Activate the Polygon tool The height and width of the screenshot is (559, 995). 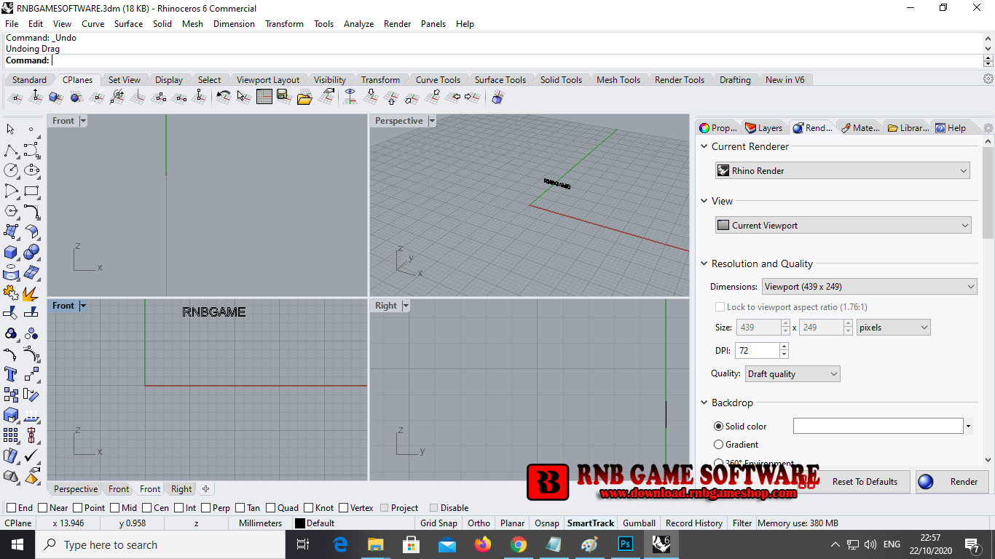(x=11, y=211)
